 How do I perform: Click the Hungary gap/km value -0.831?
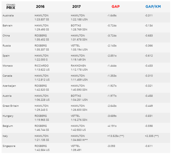coord(148,116)
